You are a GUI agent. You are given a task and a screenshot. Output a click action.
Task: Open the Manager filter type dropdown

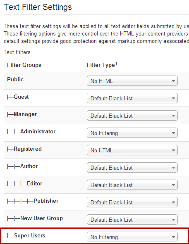pos(132,116)
